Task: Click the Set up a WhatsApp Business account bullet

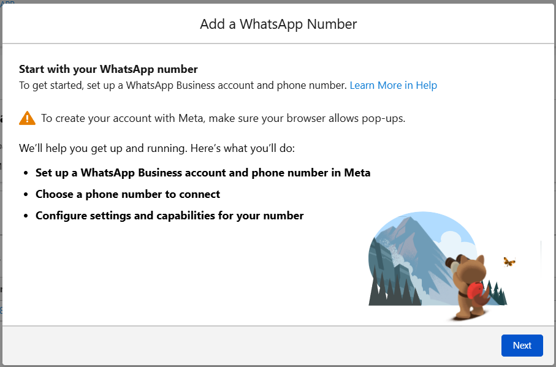Action: pyautogui.click(x=203, y=173)
